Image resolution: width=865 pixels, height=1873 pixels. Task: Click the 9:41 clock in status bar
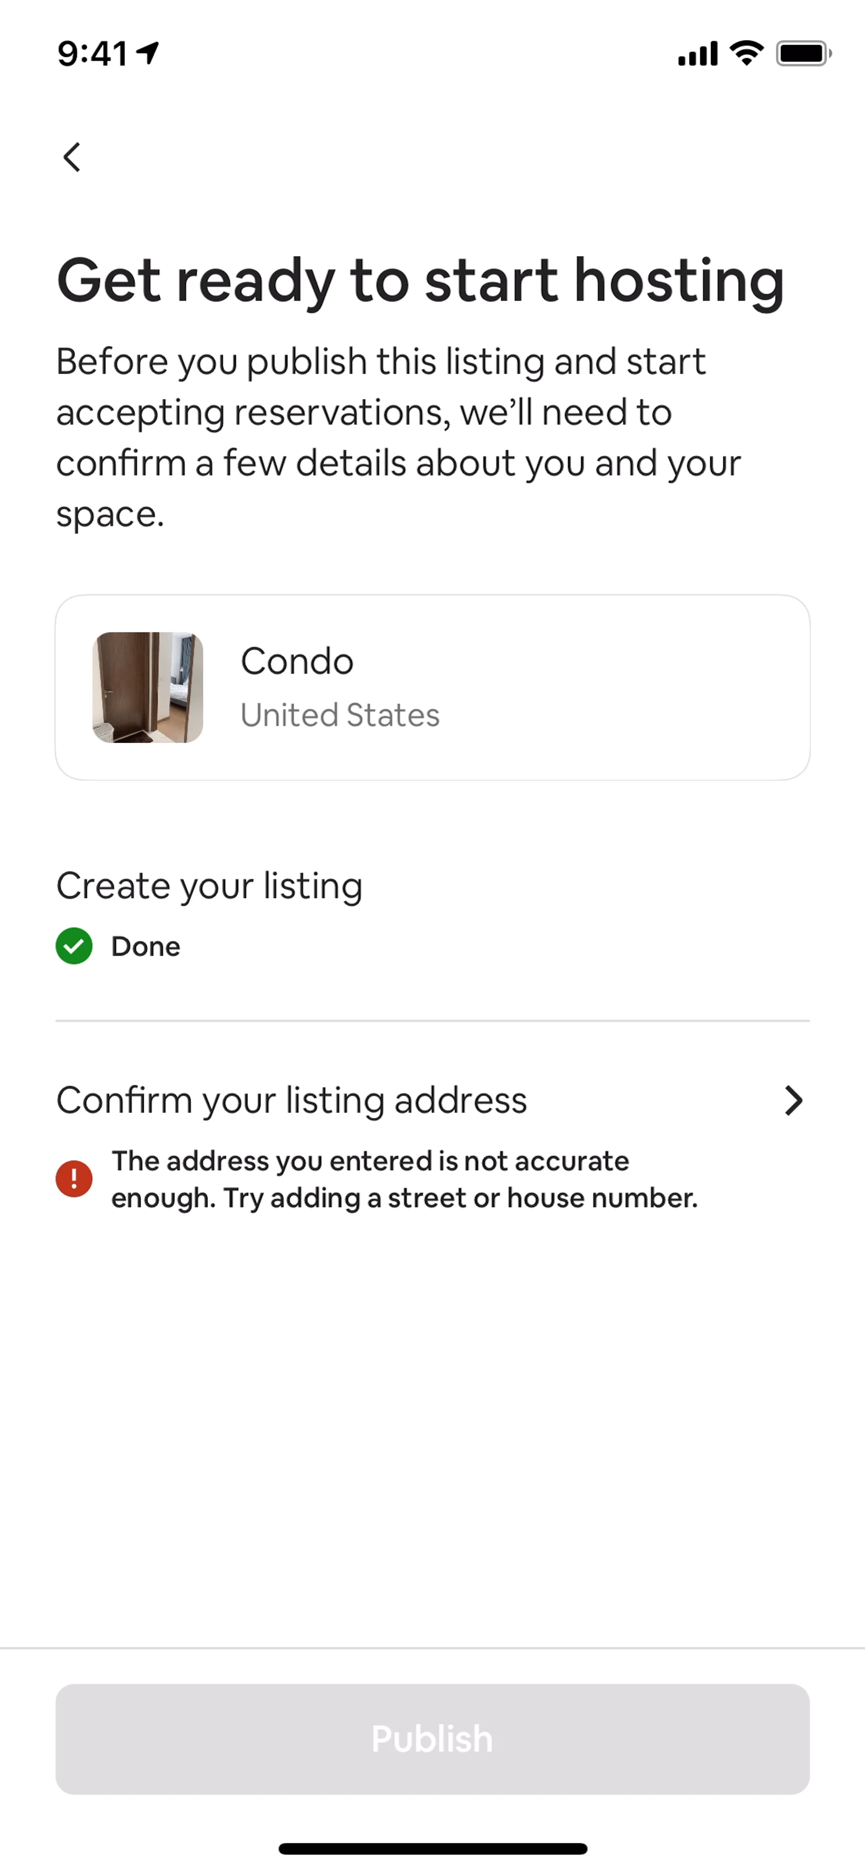(92, 53)
